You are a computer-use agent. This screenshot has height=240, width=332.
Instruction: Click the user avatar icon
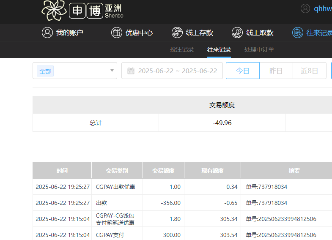(x=305, y=8)
